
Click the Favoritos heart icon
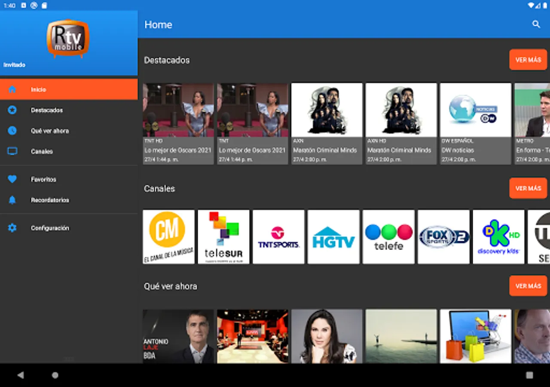click(x=12, y=179)
